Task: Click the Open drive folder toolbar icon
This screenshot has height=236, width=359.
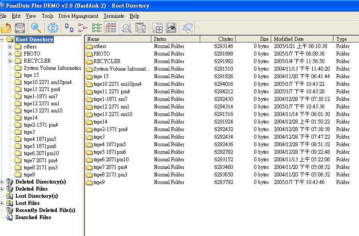Action: coord(6,28)
